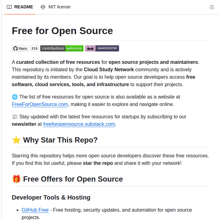This screenshot has width=219, height=220.
Task: Open the outline table of contents icon
Action: (x=212, y=7)
